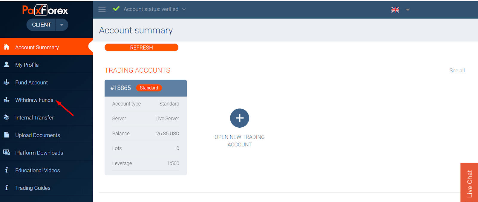Click the orange Standard badge
This screenshot has height=202, width=478.
click(x=149, y=88)
